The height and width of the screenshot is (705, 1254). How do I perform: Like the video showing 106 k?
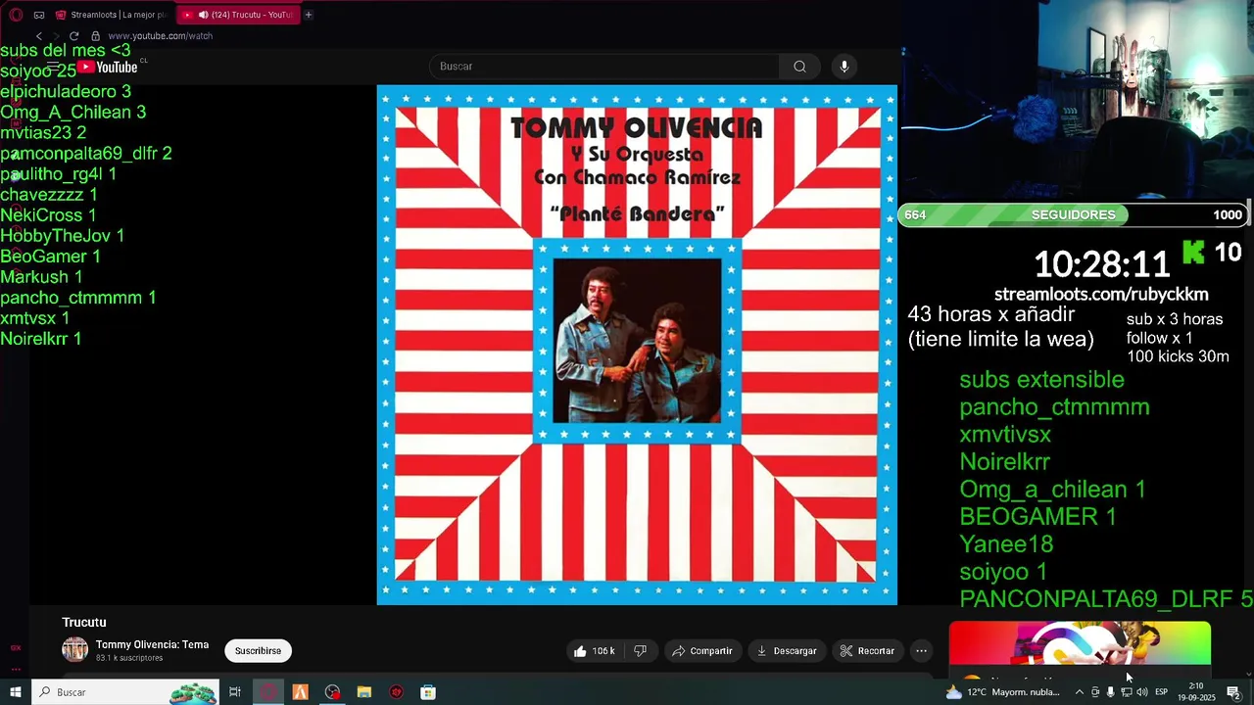pyautogui.click(x=596, y=650)
